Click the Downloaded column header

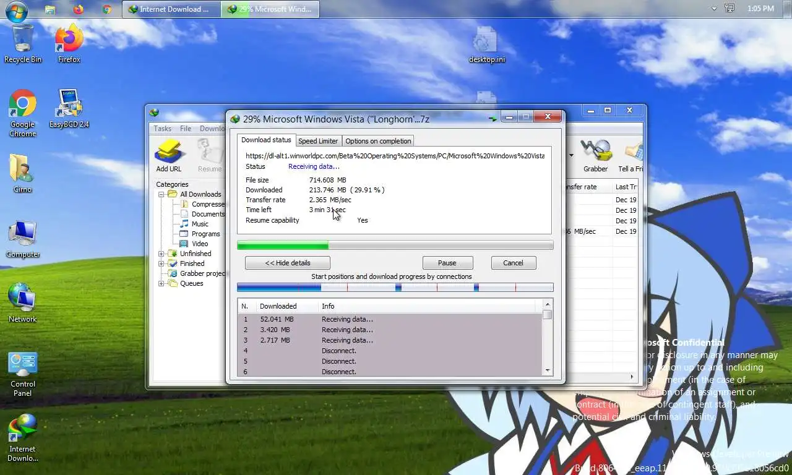pyautogui.click(x=287, y=306)
